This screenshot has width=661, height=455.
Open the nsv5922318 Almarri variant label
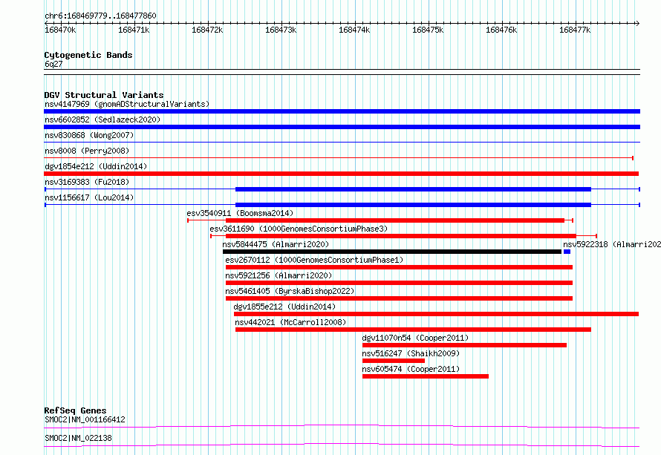point(612,244)
